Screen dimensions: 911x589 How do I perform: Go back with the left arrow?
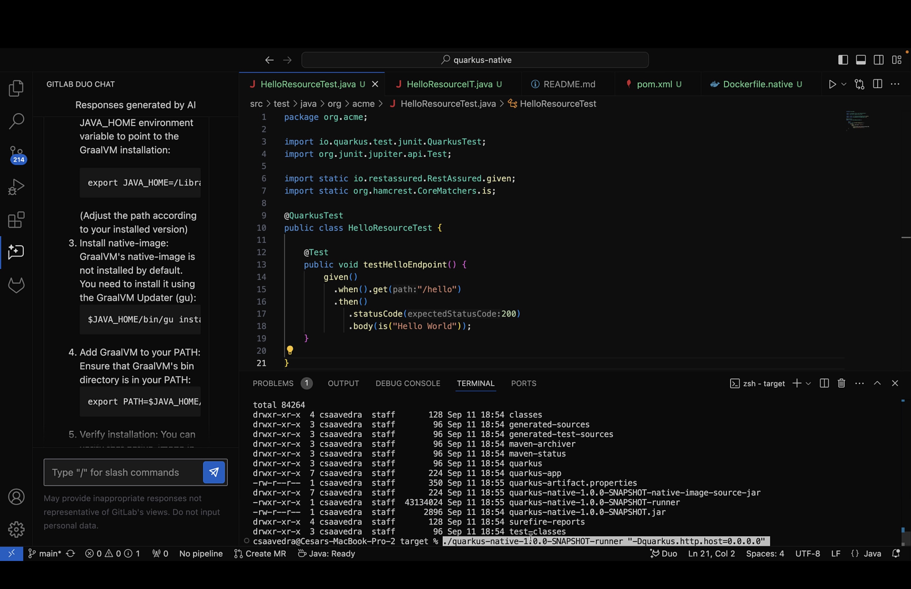pos(269,60)
